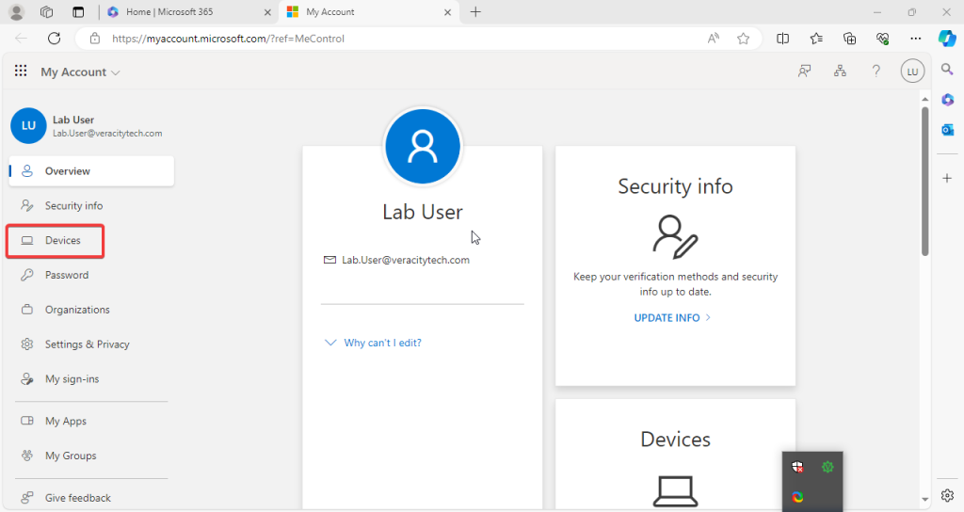Open Give feedback in the sidebar
Viewport: 964px width, 512px height.
(77, 498)
